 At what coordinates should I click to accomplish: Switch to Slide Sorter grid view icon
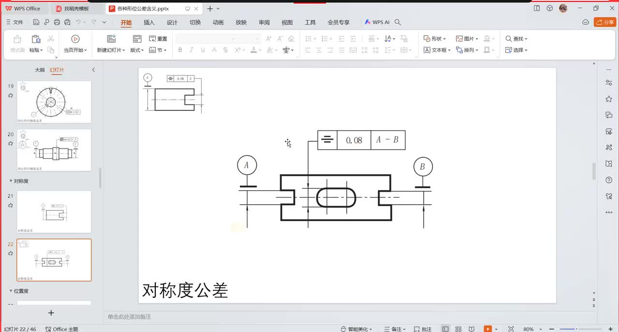coord(458,329)
